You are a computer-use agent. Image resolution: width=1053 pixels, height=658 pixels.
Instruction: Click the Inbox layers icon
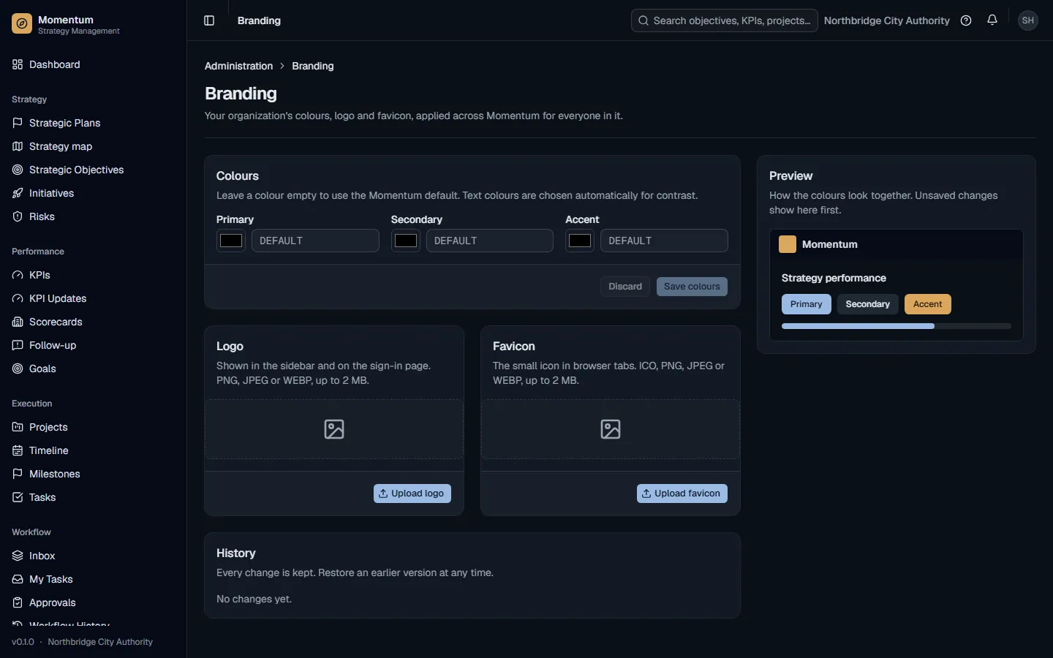[18, 556]
